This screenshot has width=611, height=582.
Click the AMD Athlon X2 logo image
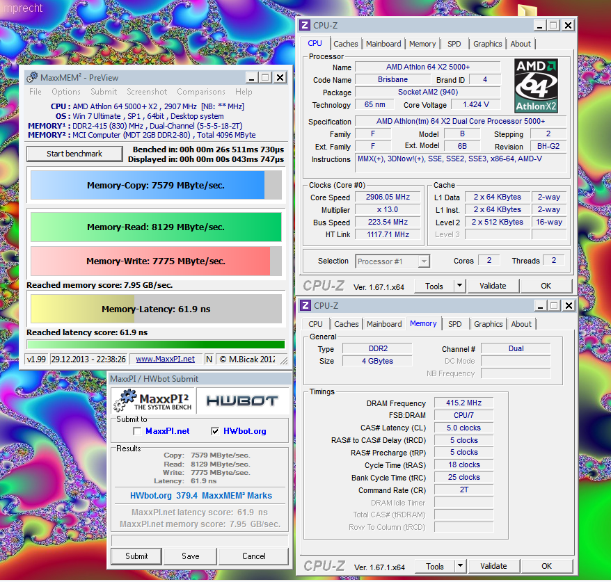pos(536,86)
